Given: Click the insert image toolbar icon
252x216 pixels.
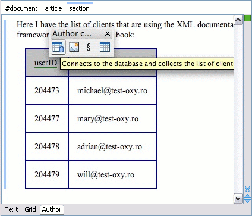Looking at the screenshot, I should pyautogui.click(x=74, y=47).
